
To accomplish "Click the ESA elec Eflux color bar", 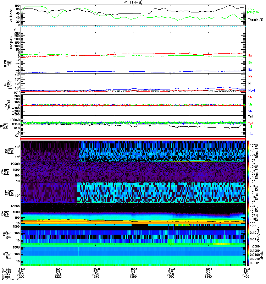I will 248,214.
